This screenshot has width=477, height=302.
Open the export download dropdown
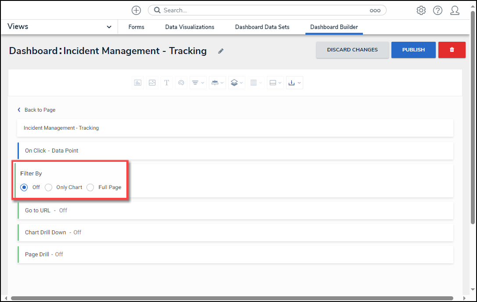click(294, 83)
